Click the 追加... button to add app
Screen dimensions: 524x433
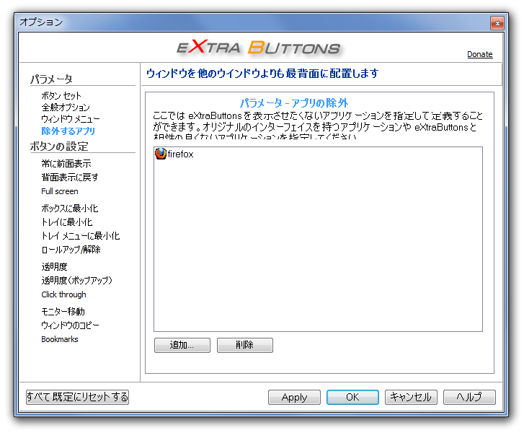pos(182,345)
